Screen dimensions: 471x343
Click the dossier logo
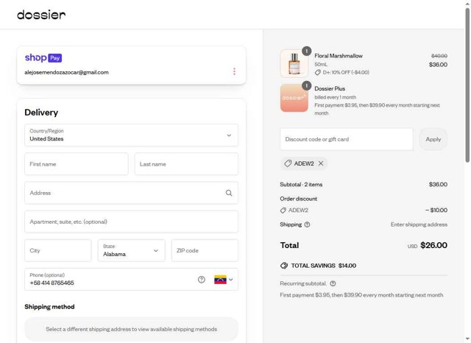pyautogui.click(x=41, y=15)
